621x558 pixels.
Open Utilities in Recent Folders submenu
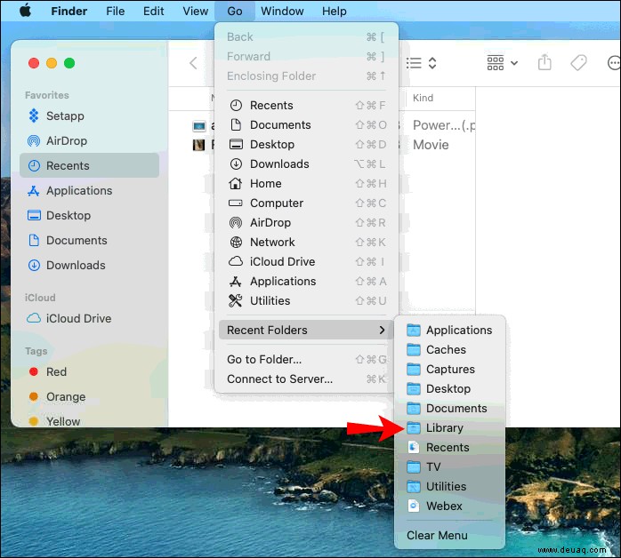coord(449,486)
